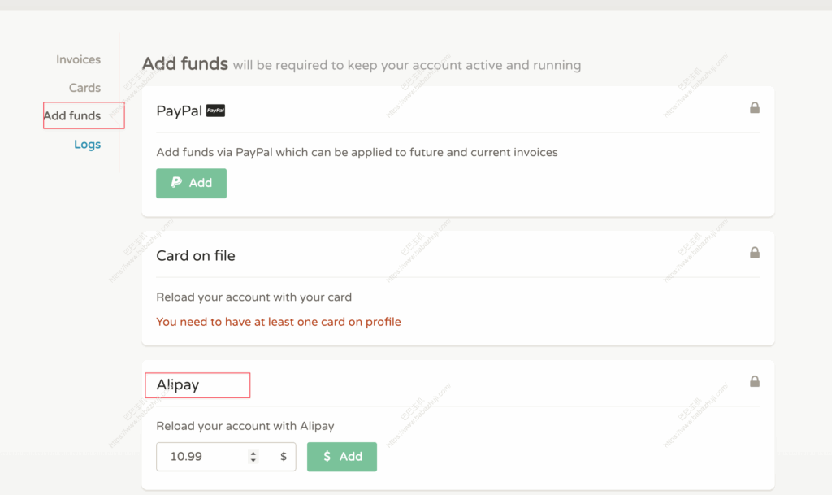Open the Logs link
The width and height of the screenshot is (832, 495).
pos(87,145)
